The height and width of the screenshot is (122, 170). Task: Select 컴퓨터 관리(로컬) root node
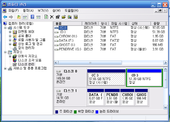tap(21, 23)
